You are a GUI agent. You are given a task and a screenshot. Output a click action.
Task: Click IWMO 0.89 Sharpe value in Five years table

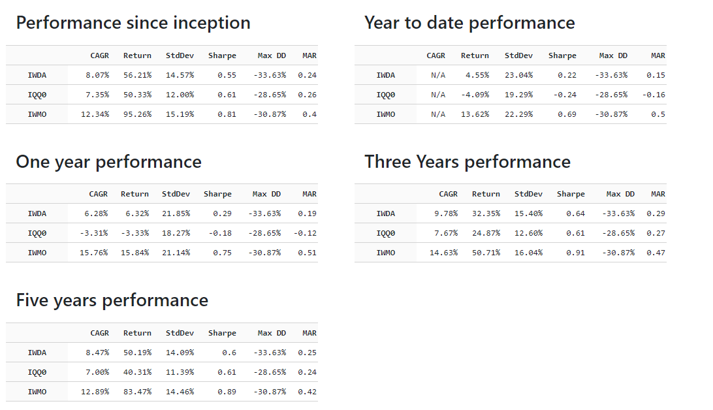click(226, 392)
